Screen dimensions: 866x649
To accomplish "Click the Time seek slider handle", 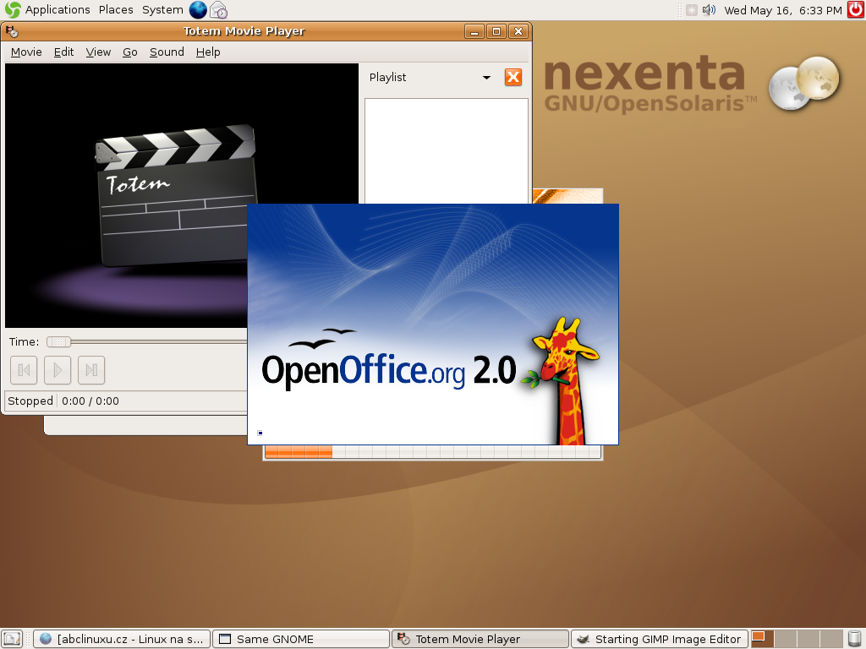I will point(58,342).
